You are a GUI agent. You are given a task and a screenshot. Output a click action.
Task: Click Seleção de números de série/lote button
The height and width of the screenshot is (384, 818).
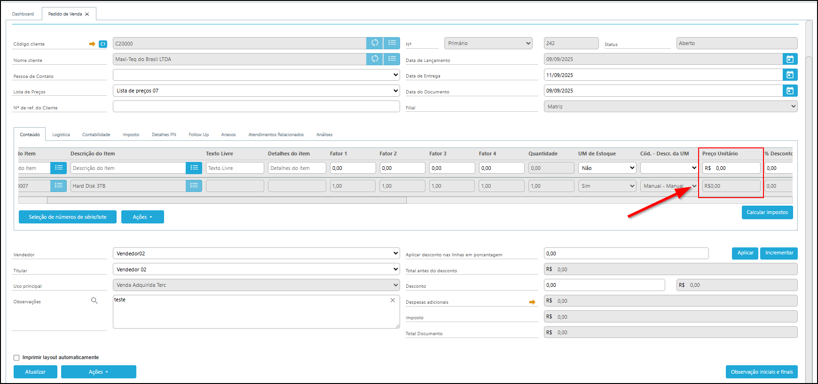coord(68,217)
